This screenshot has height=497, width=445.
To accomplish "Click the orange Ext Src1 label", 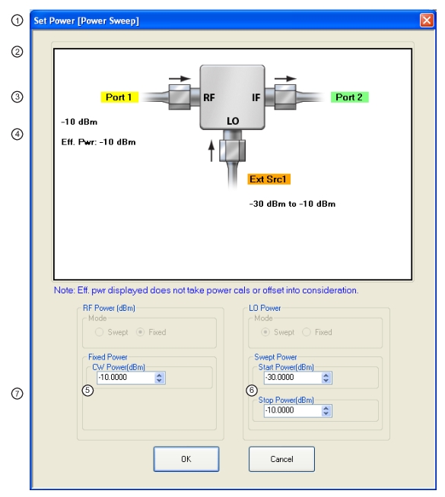I will point(269,179).
